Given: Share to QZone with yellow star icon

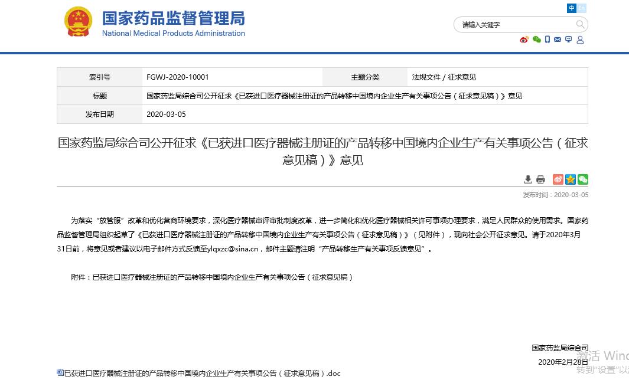Looking at the screenshot, I should point(571,179).
